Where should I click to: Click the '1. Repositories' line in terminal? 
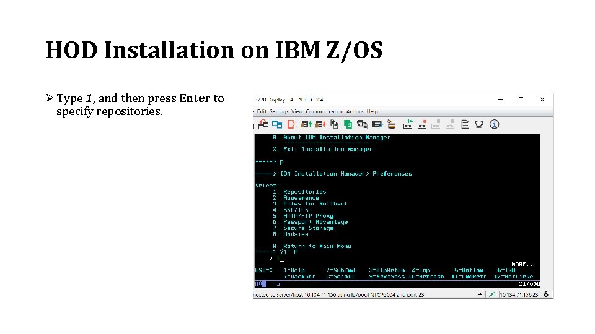299,192
